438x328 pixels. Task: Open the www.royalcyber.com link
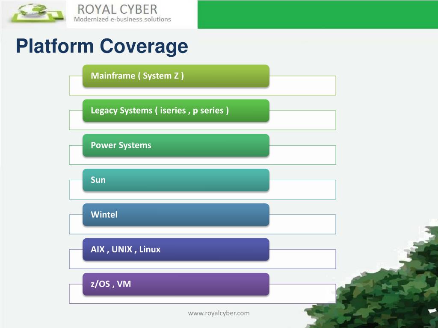tap(219, 313)
